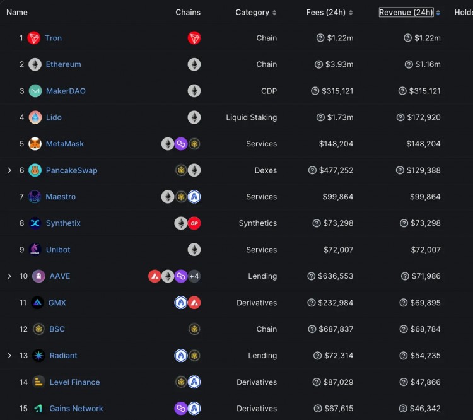Click the Tron logo icon beside its name
Image resolution: width=473 pixels, height=420 pixels.
pyautogui.click(x=34, y=38)
